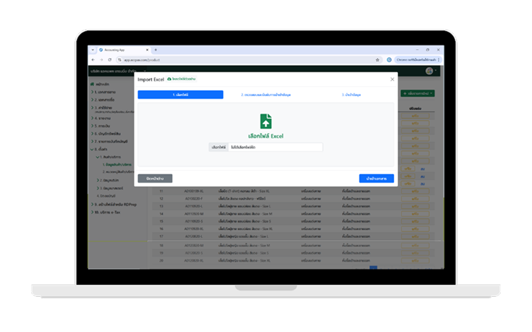
Task: Open the company name dropdown in header
Action: pyautogui.click(x=118, y=71)
